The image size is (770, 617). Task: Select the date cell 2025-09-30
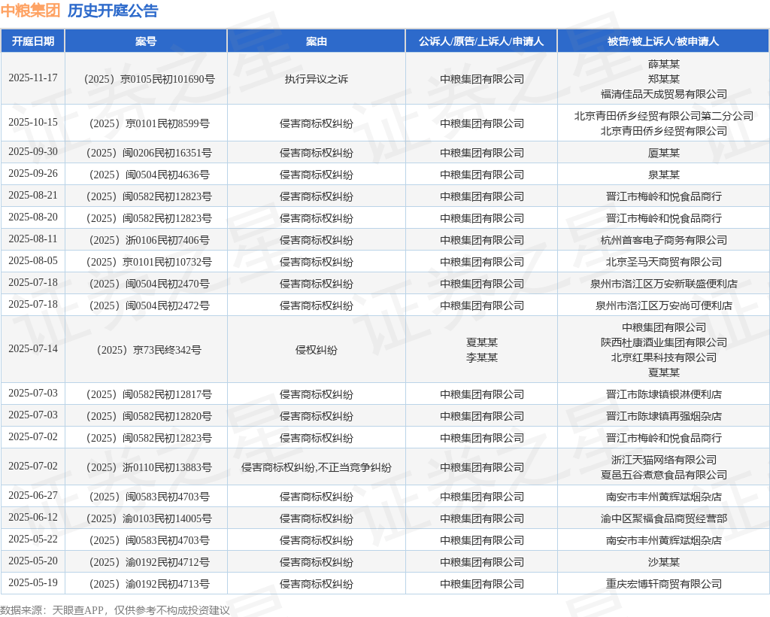click(x=33, y=152)
